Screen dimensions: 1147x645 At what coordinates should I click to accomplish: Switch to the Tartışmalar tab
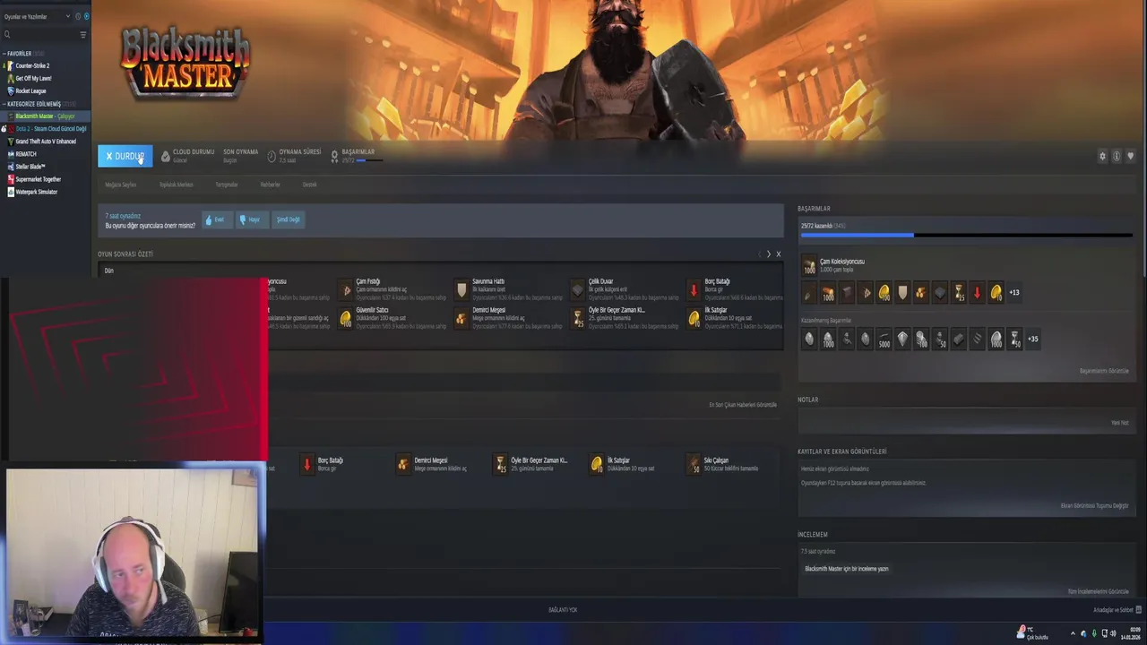coord(227,185)
